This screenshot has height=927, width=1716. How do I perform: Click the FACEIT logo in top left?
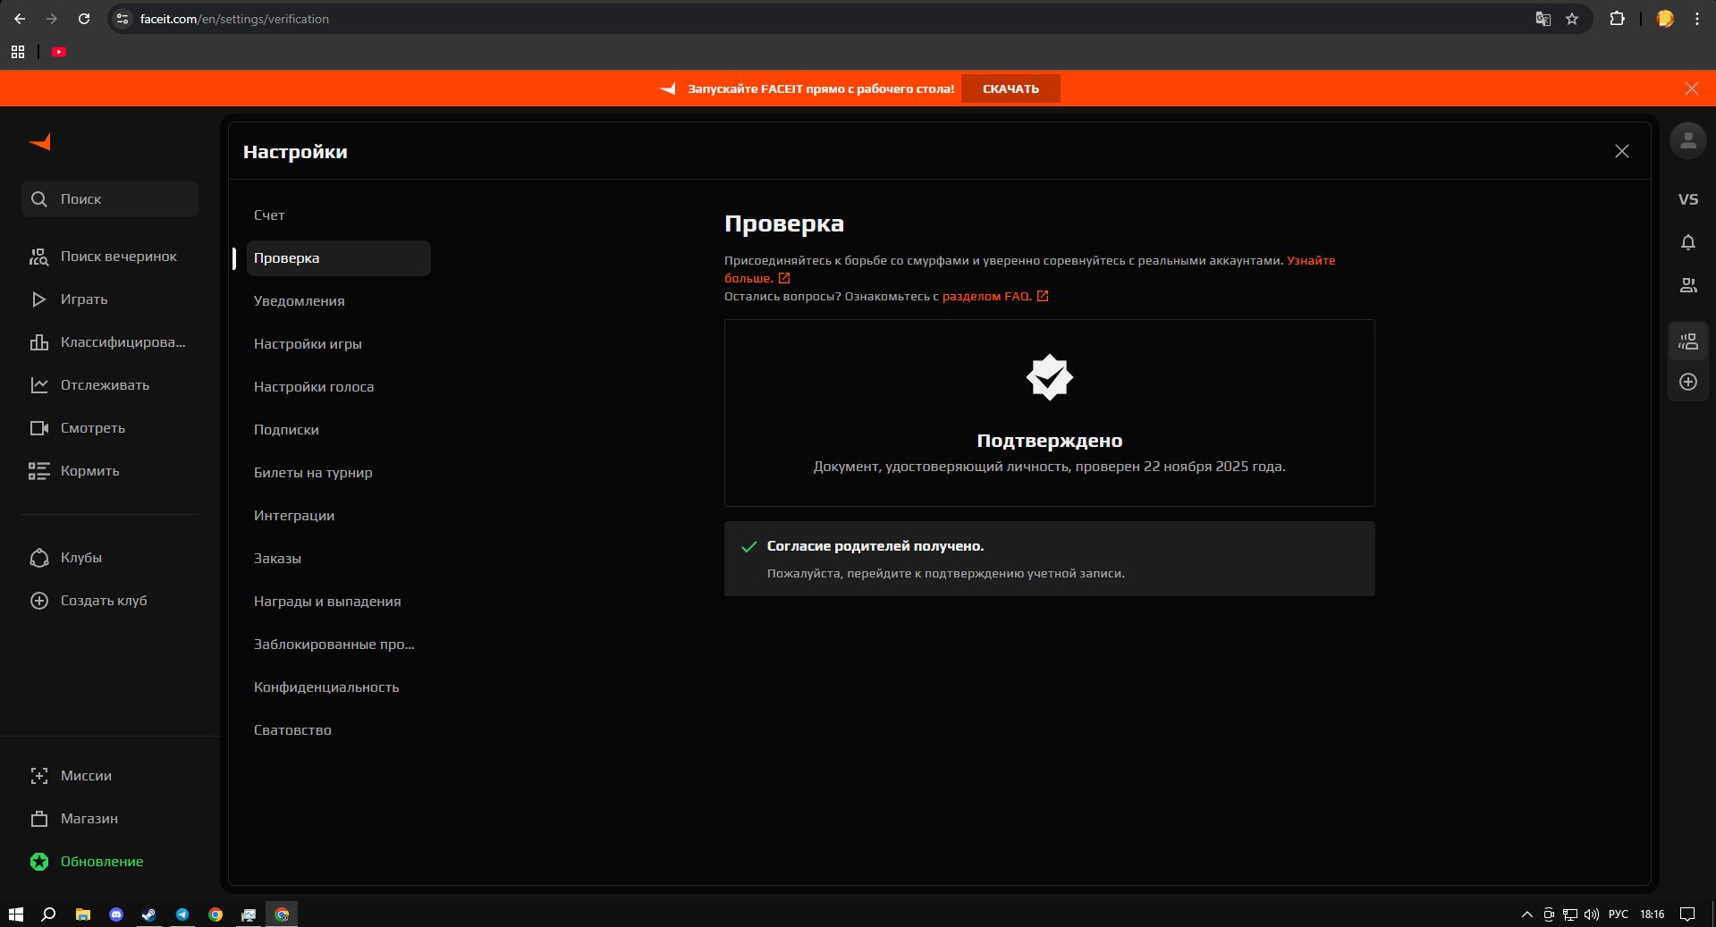[x=39, y=141]
